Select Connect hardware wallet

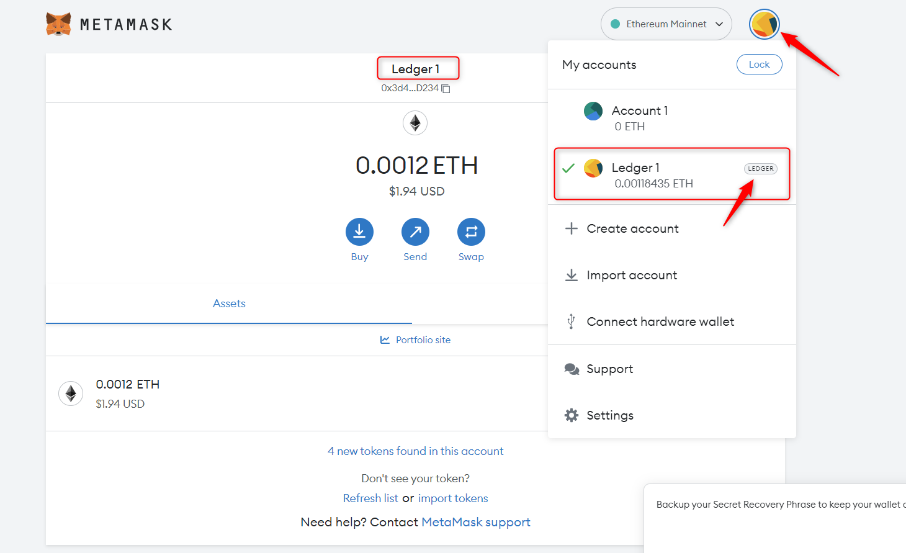click(x=660, y=321)
